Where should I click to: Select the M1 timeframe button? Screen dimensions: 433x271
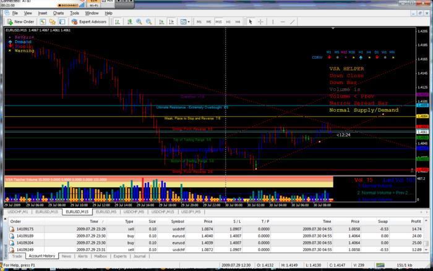coord(199,22)
